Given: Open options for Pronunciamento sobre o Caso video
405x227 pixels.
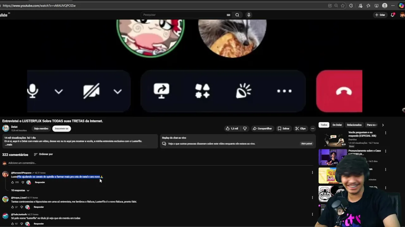Looking at the screenshot, I should (x=385, y=151).
